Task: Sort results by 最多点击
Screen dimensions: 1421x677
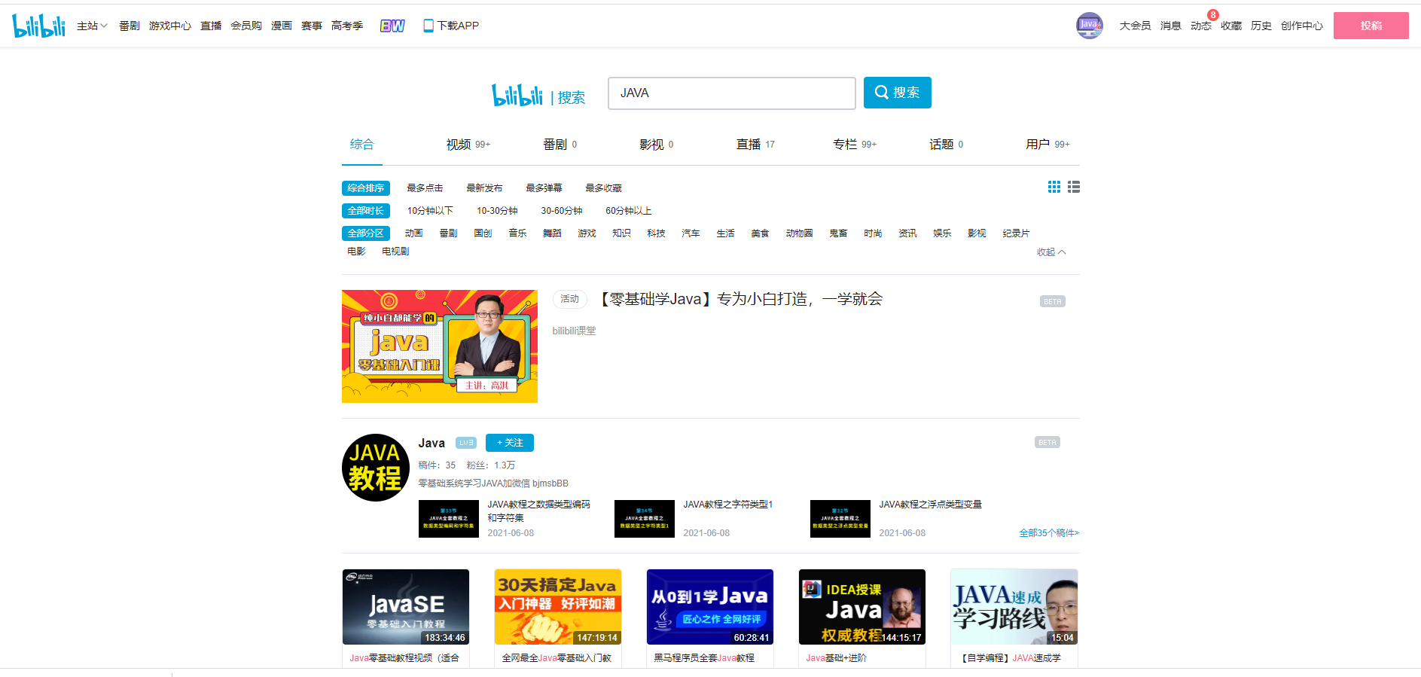Action: (x=425, y=188)
